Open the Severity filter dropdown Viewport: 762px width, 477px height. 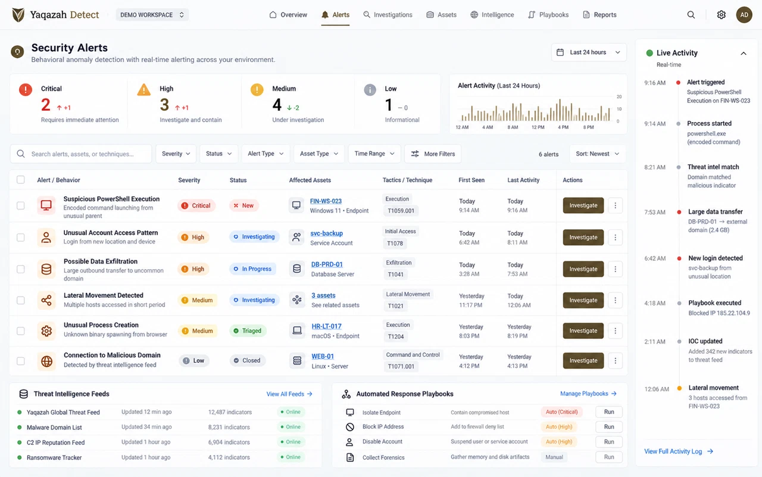[176, 154]
